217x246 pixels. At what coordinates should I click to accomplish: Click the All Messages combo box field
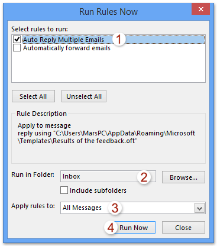point(133,208)
